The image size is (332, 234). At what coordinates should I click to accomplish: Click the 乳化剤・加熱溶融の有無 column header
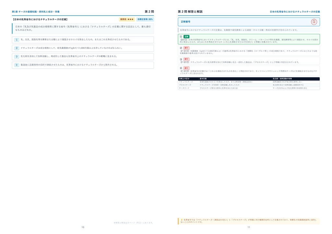[x=282, y=79]
